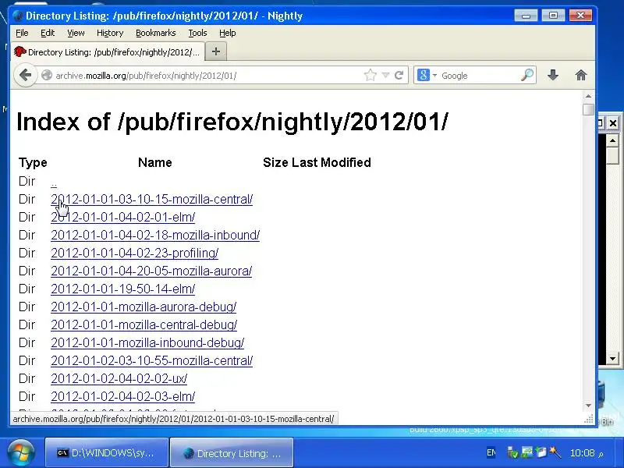Open the Tools menu
This screenshot has width=624, height=468.
[x=197, y=33]
